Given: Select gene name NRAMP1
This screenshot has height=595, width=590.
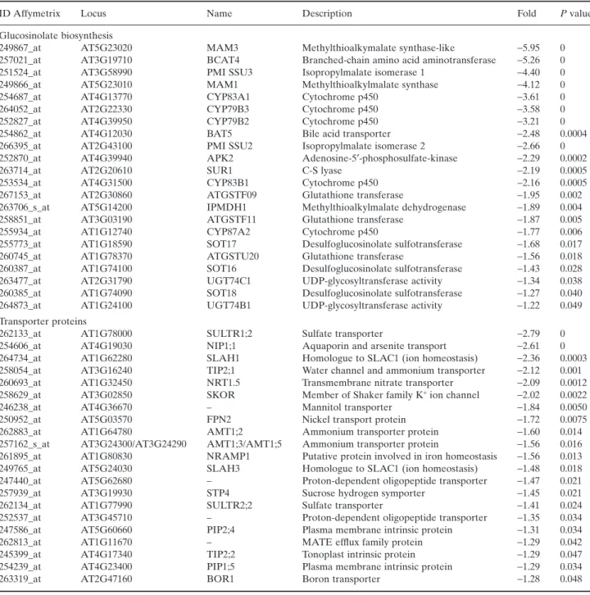Looking at the screenshot, I should [x=229, y=456].
